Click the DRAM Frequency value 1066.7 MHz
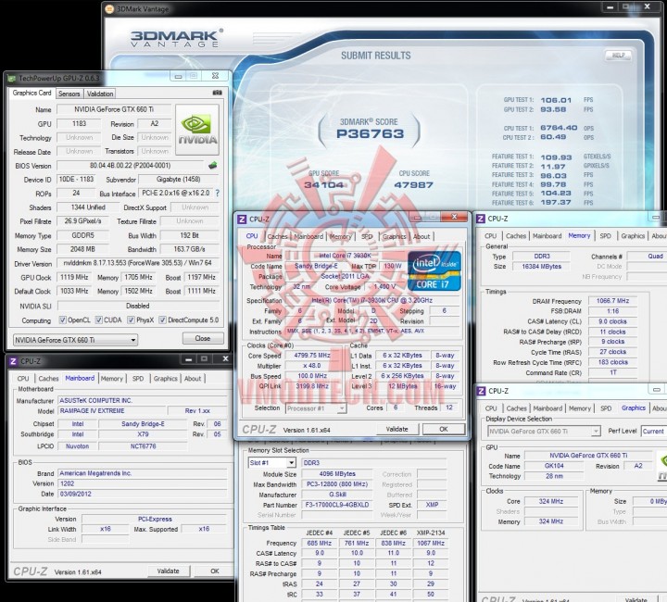667x602 pixels. click(612, 301)
